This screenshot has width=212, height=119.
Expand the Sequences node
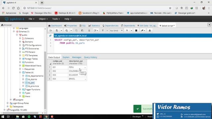tap(20, 69)
